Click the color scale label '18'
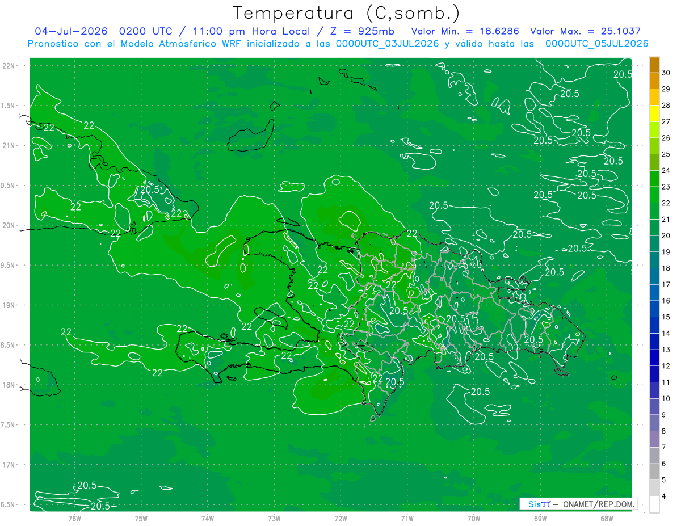This screenshot has width=681, height=526. pos(666,268)
